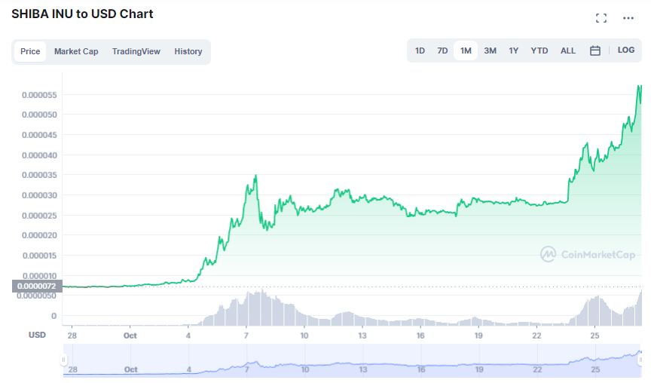Viewport: 651px width, 383px height.
Task: Open the three-dots more options menu
Action: pyautogui.click(x=628, y=18)
